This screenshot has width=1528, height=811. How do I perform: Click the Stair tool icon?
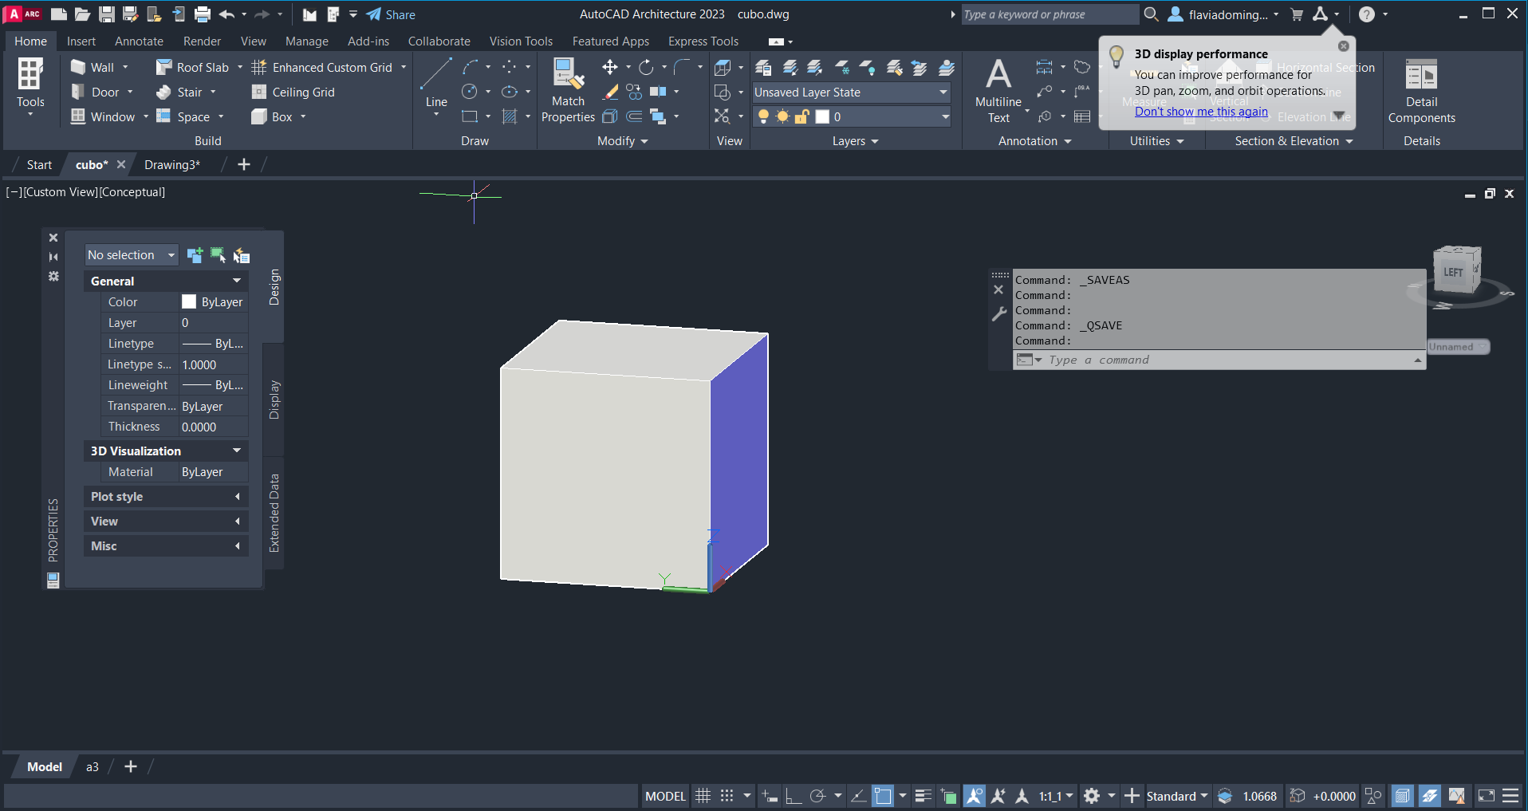163,93
